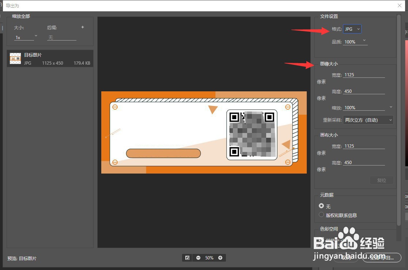The width and height of the screenshot is (408, 270).
Task: Click the fit-to-view icon in zoom bar
Action: [x=187, y=258]
